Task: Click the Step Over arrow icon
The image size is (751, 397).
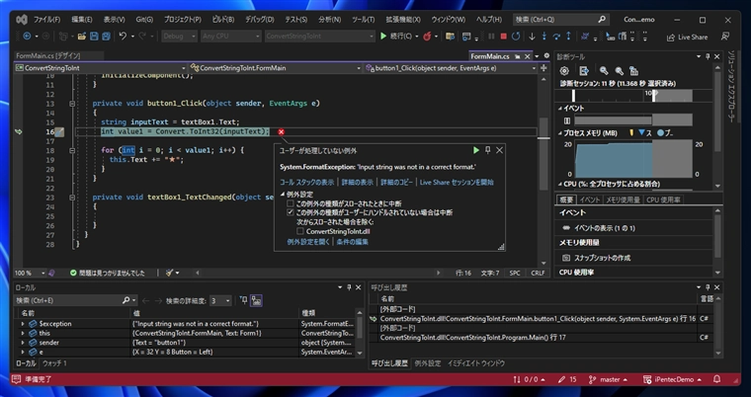Action: (x=556, y=36)
